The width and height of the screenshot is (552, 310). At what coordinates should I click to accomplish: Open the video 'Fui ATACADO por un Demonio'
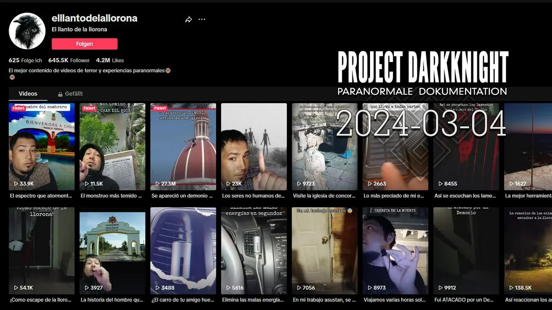(466, 250)
